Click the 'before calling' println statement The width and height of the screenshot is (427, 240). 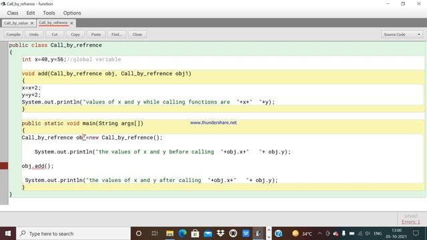point(163,152)
